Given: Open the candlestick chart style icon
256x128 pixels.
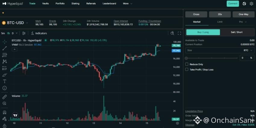Looking at the screenshot, I should click(x=24, y=33).
